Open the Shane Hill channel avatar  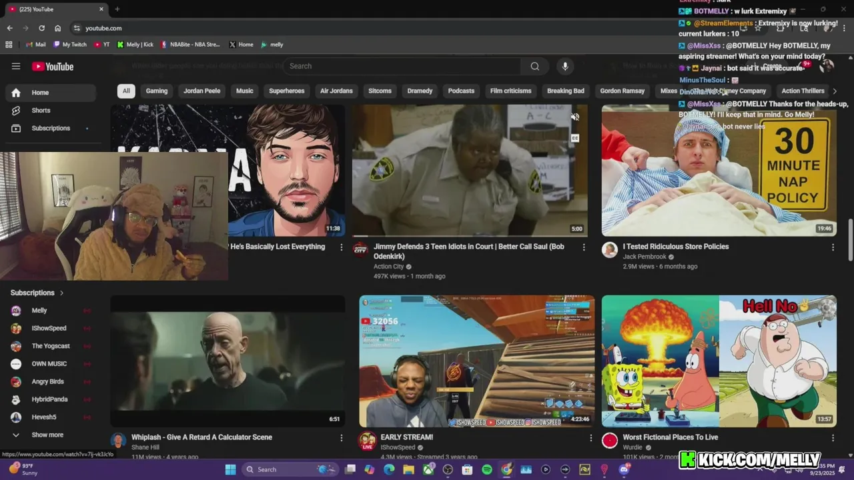click(x=118, y=441)
